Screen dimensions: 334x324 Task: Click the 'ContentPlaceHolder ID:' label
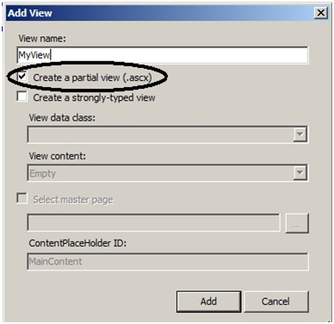pyautogui.click(x=77, y=243)
